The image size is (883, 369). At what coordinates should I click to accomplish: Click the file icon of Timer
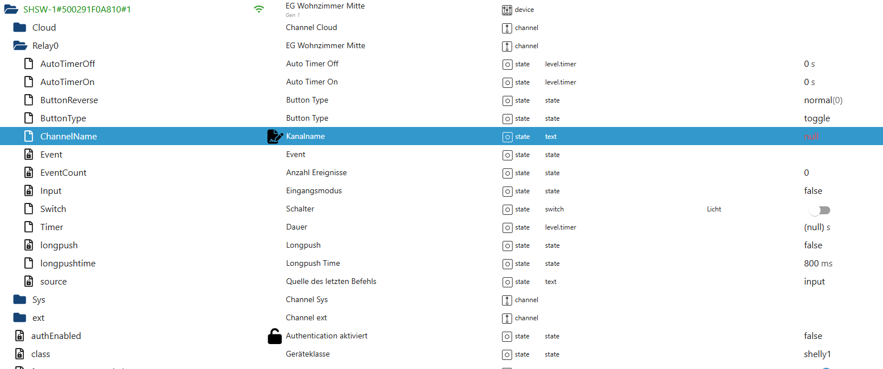click(x=29, y=227)
